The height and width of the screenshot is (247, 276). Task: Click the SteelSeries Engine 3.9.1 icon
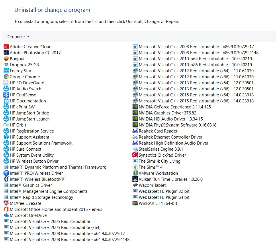coord(135,149)
